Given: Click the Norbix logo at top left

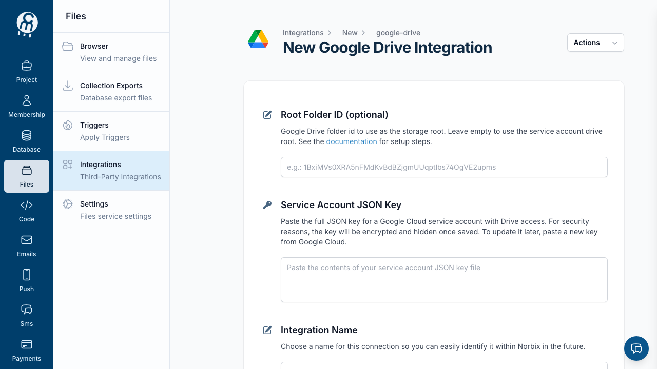Looking at the screenshot, I should 27,24.
